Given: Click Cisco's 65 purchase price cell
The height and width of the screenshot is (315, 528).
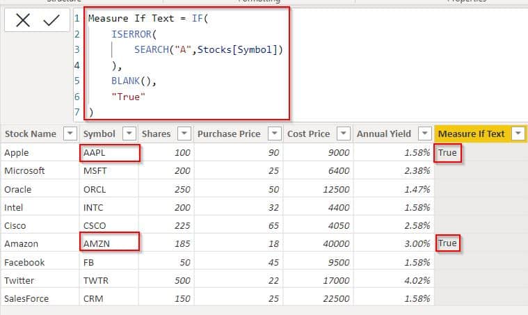Looking at the screenshot, I should click(239, 225).
